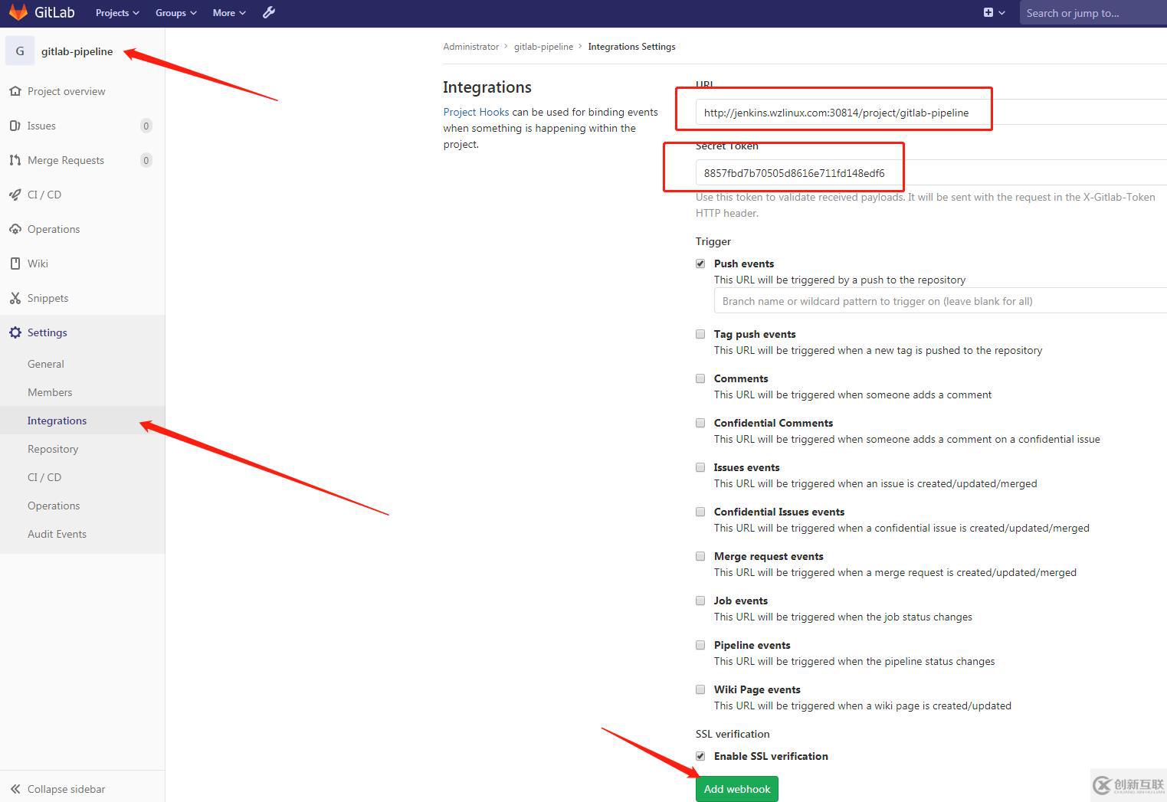The image size is (1167, 802).
Task: Click the branch name wildcard pattern field
Action: point(940,301)
